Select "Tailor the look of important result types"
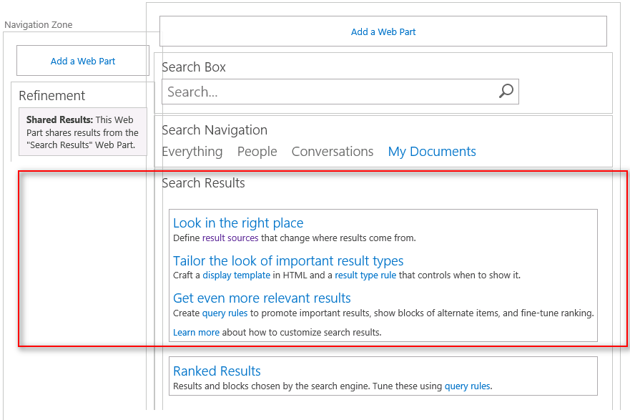Viewport: 630px width, 420px height. pos(288,260)
